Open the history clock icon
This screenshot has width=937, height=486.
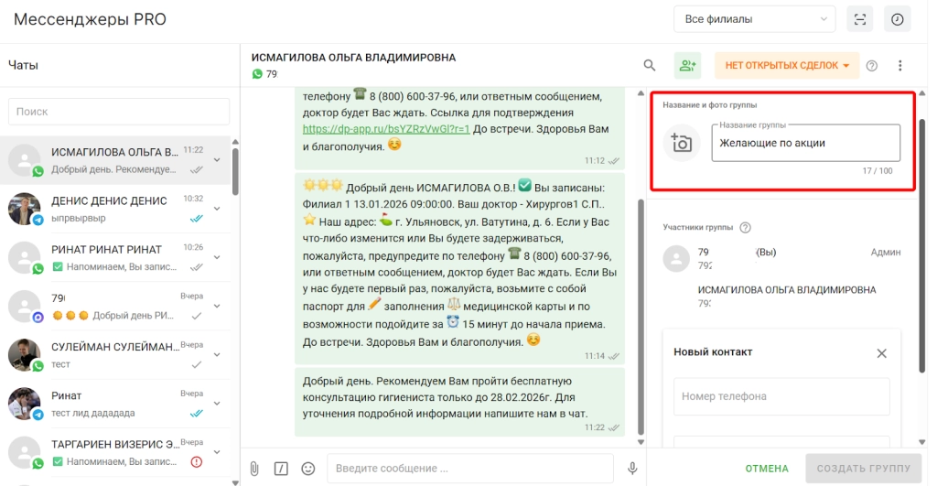(898, 19)
